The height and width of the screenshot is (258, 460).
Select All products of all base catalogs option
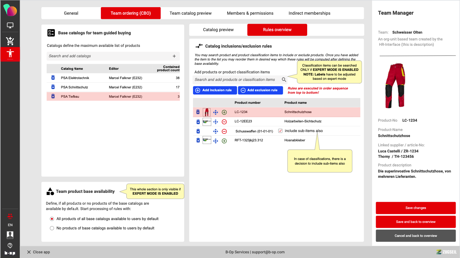coord(52,219)
